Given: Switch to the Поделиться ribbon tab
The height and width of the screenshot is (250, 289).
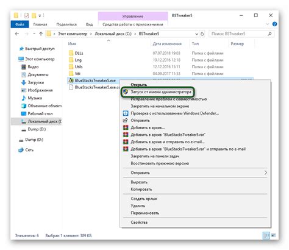Looking at the screenshot, I should pyautogui.click(x=66, y=24).
